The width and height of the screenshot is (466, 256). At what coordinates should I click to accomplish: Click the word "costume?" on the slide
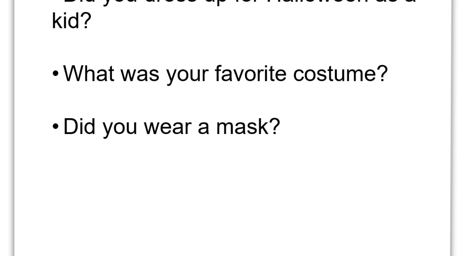coord(341,74)
